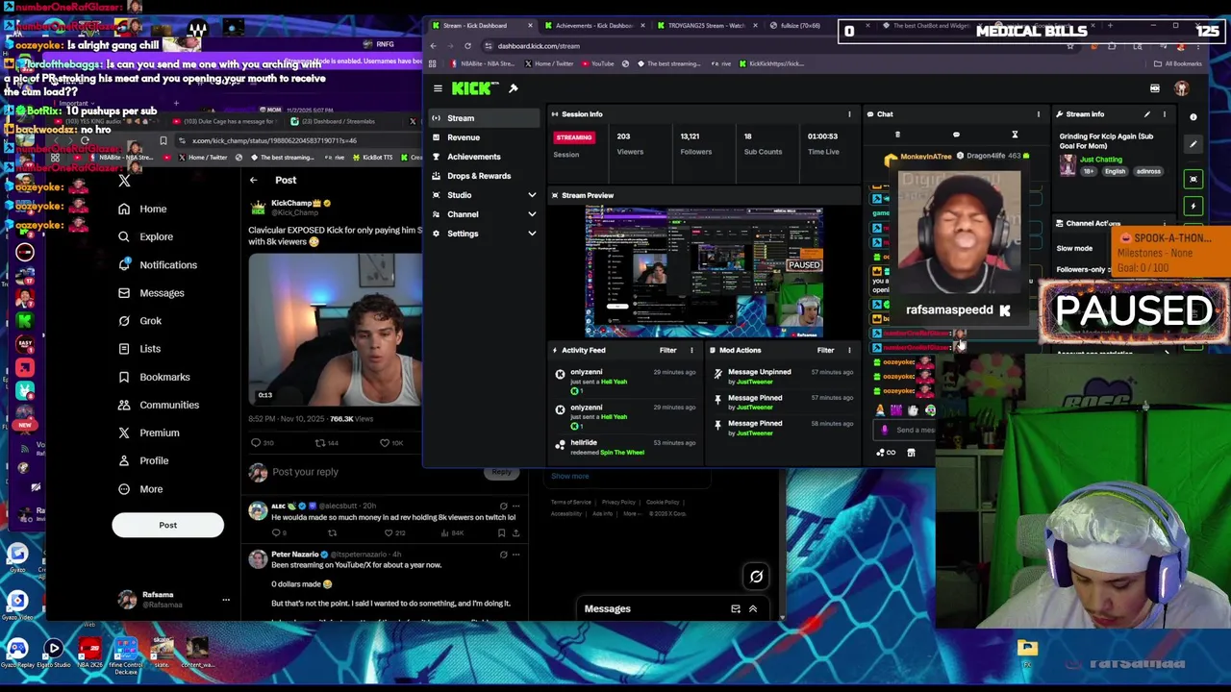Click the white Post button in X

(x=167, y=525)
